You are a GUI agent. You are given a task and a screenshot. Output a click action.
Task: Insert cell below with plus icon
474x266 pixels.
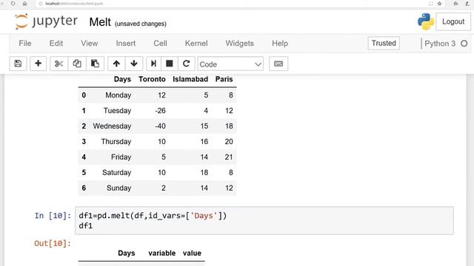(x=38, y=64)
